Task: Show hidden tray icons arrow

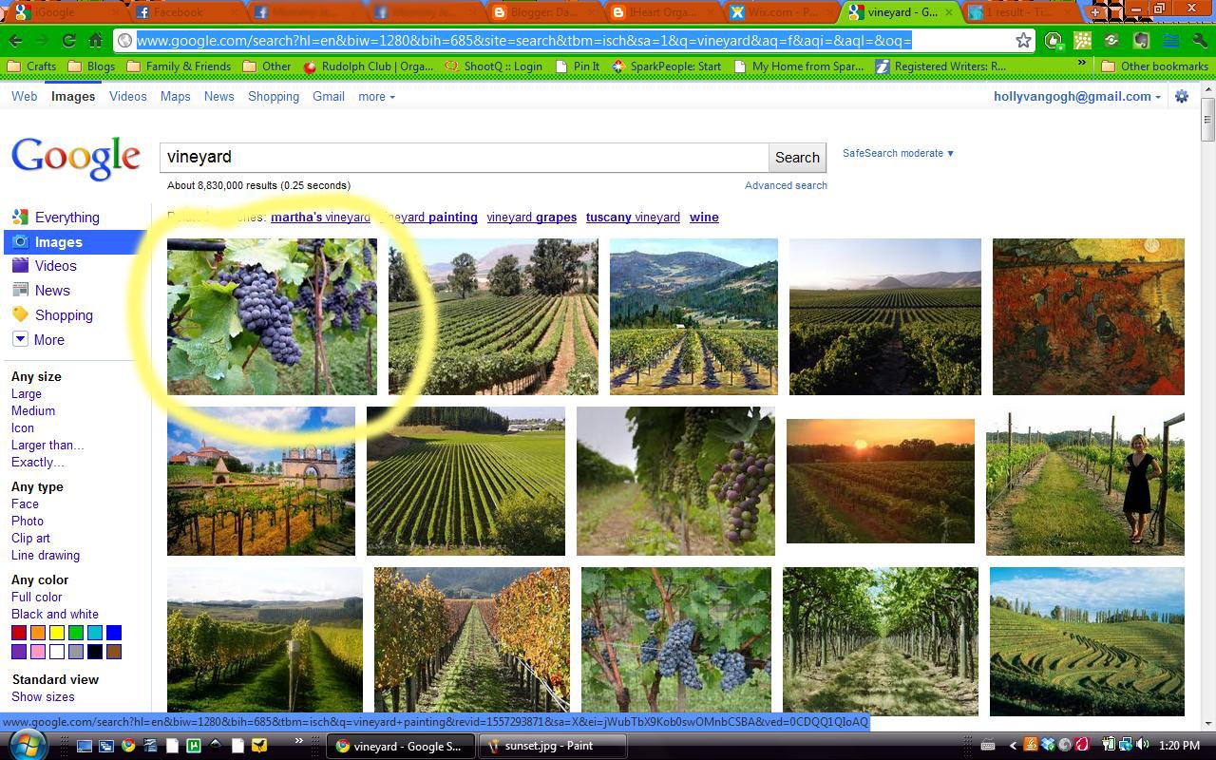Action: (x=1013, y=746)
